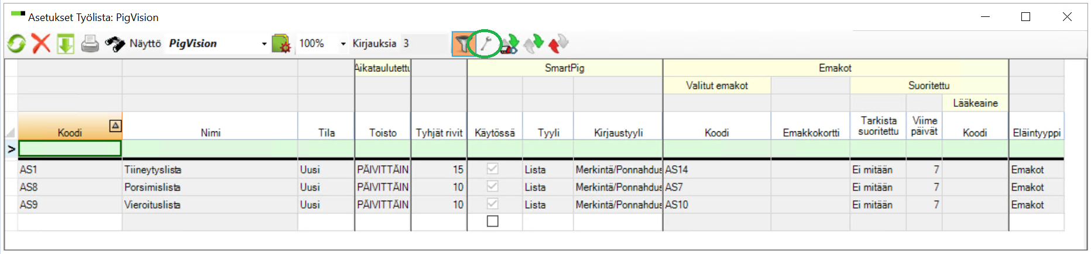Select the AS1 code cell
The width and height of the screenshot is (1091, 254).
tap(70, 169)
